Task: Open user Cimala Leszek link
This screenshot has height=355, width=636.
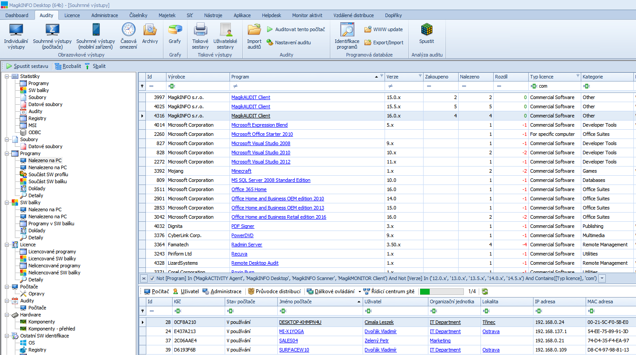Action: 379,322
